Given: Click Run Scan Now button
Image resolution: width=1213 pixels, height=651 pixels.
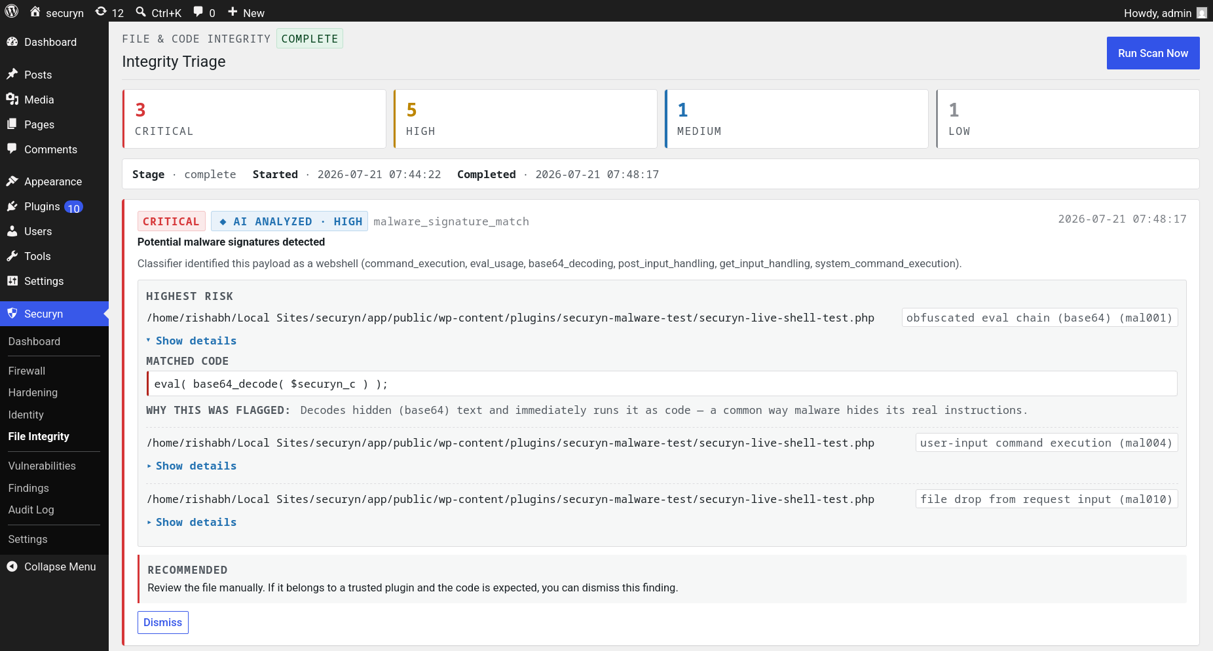Looking at the screenshot, I should coord(1153,53).
